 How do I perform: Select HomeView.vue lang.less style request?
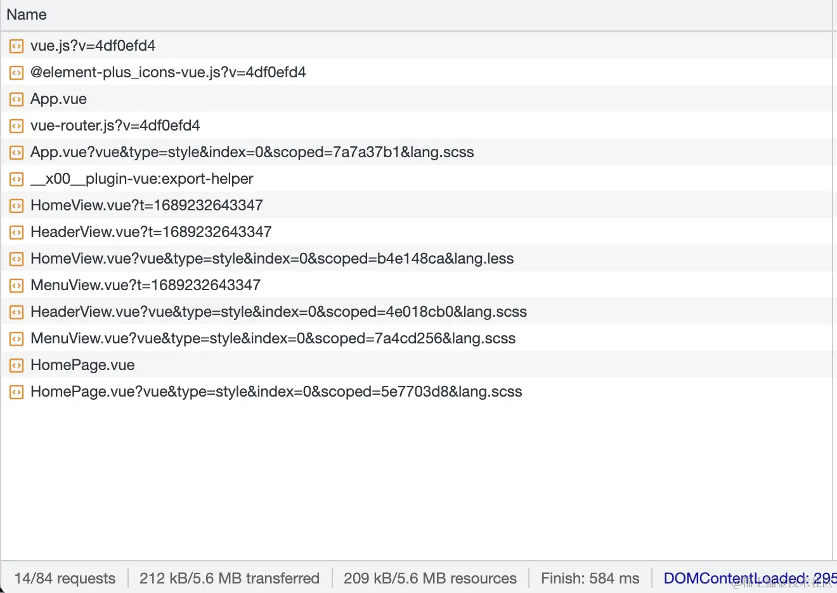[x=271, y=258]
